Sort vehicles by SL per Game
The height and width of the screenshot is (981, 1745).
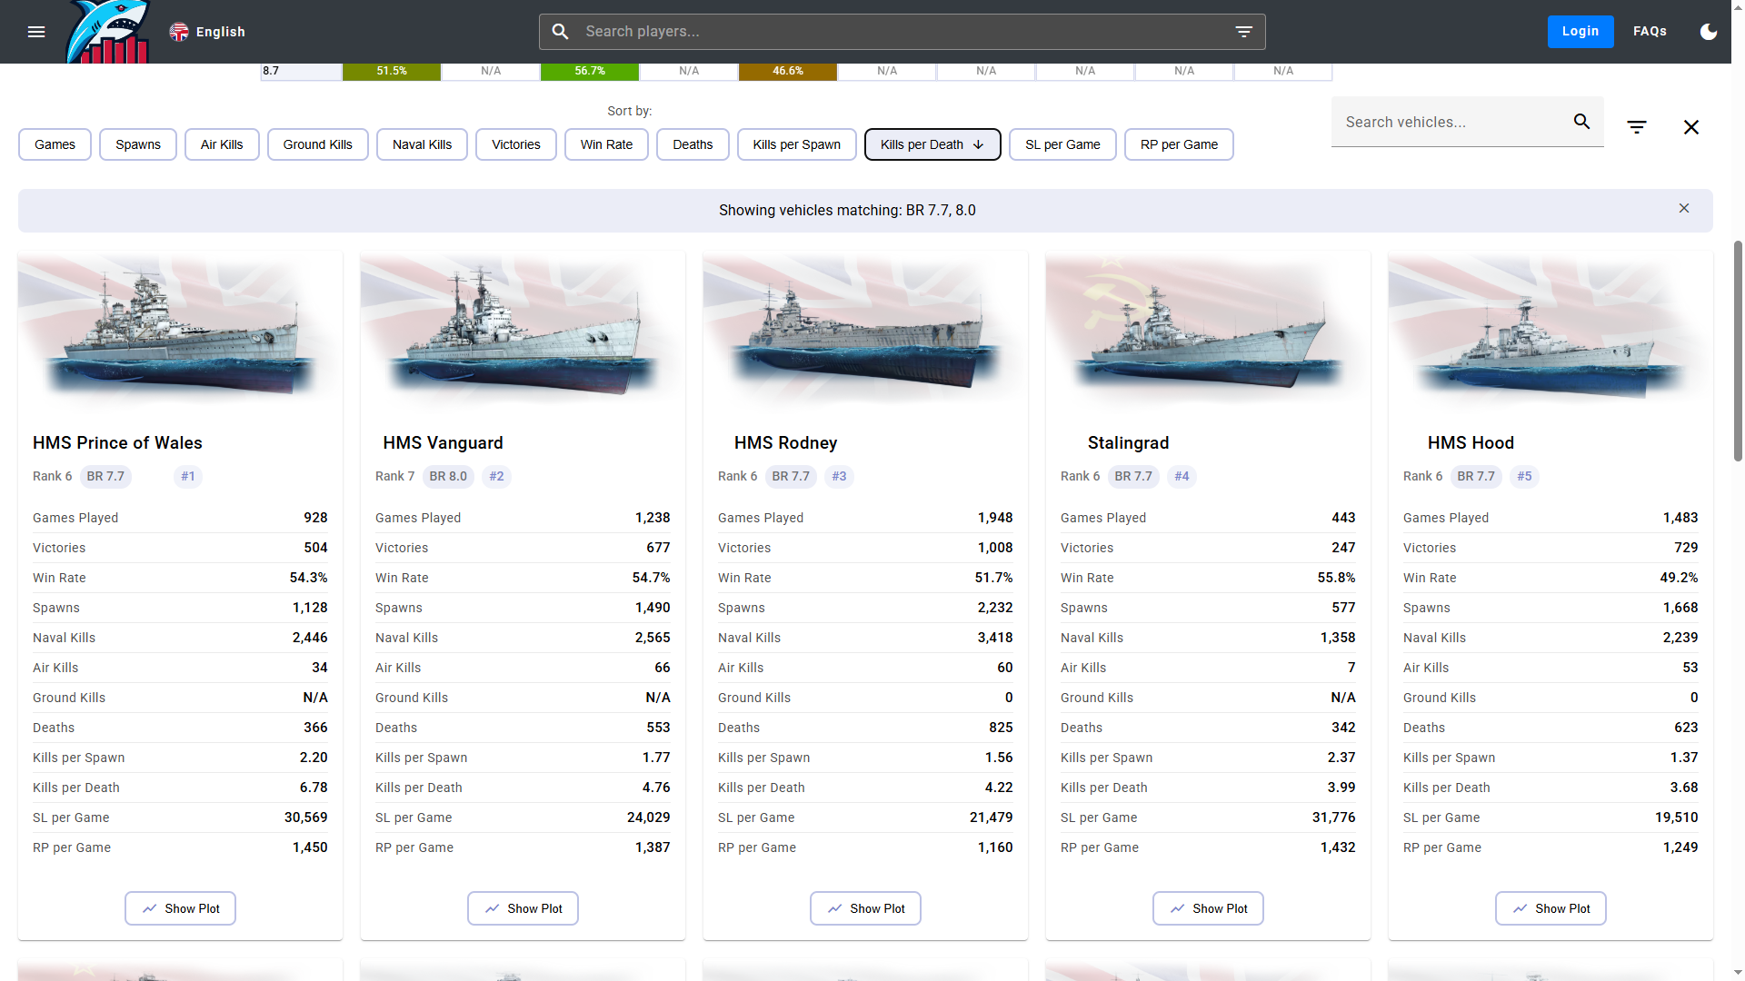(1062, 144)
